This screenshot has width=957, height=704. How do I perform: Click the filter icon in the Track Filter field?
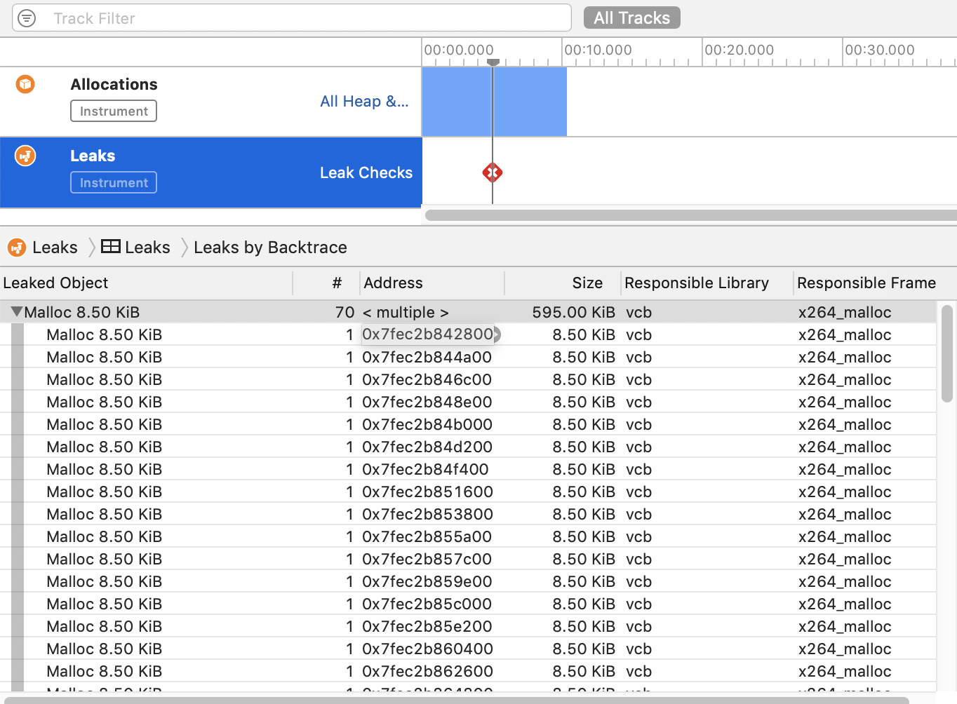[x=26, y=18]
